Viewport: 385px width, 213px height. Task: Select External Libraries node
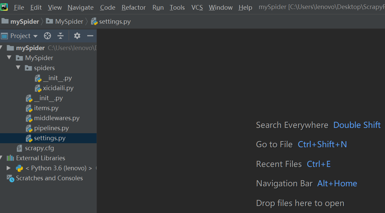click(40, 158)
